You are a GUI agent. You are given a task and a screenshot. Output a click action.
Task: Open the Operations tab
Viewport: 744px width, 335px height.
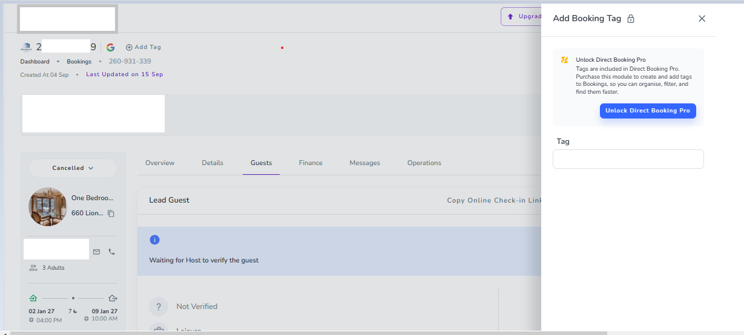pos(424,163)
